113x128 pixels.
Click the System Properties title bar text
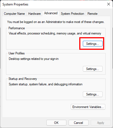tap(15, 4)
